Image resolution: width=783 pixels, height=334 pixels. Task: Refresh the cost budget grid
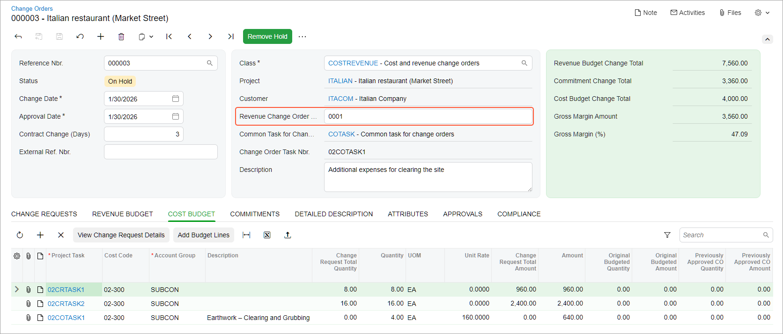click(20, 235)
